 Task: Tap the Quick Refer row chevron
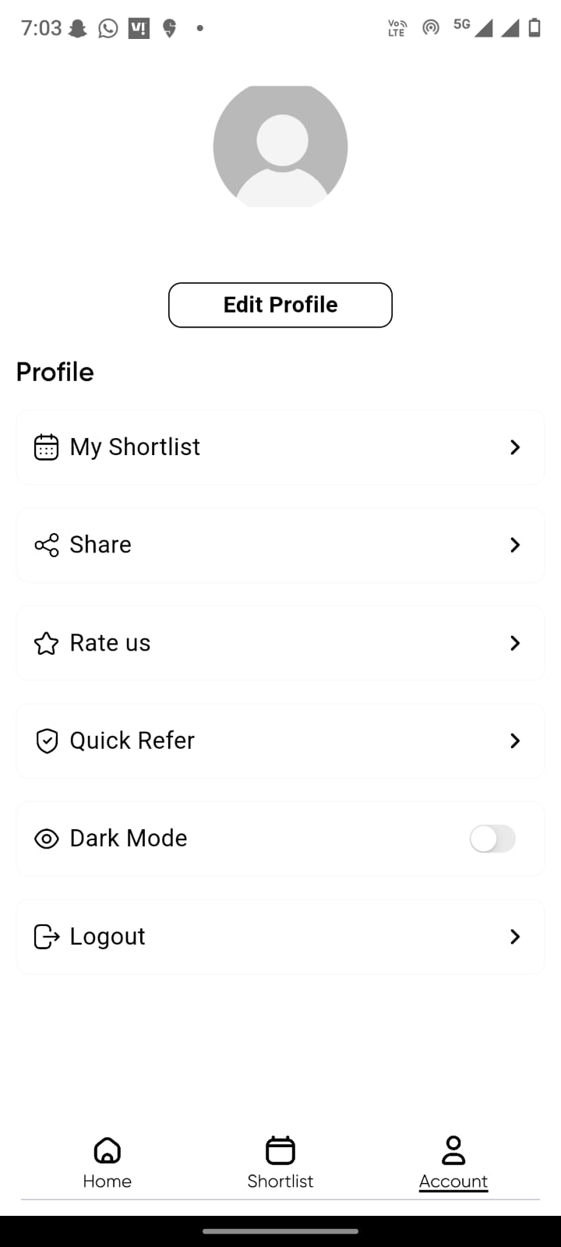pyautogui.click(x=515, y=740)
